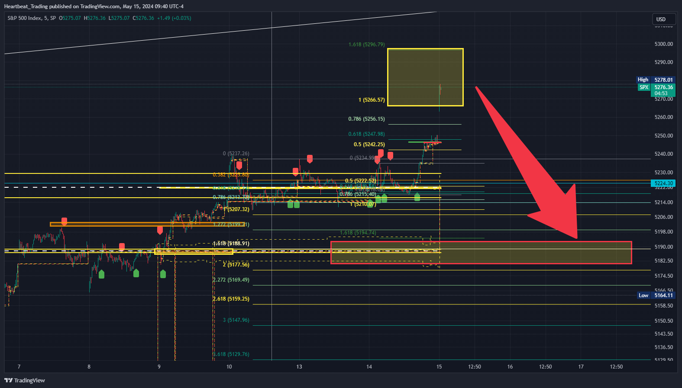Click the 1.618 (5188.91) Fibonacci label
The width and height of the screenshot is (682, 388).
[x=231, y=244]
